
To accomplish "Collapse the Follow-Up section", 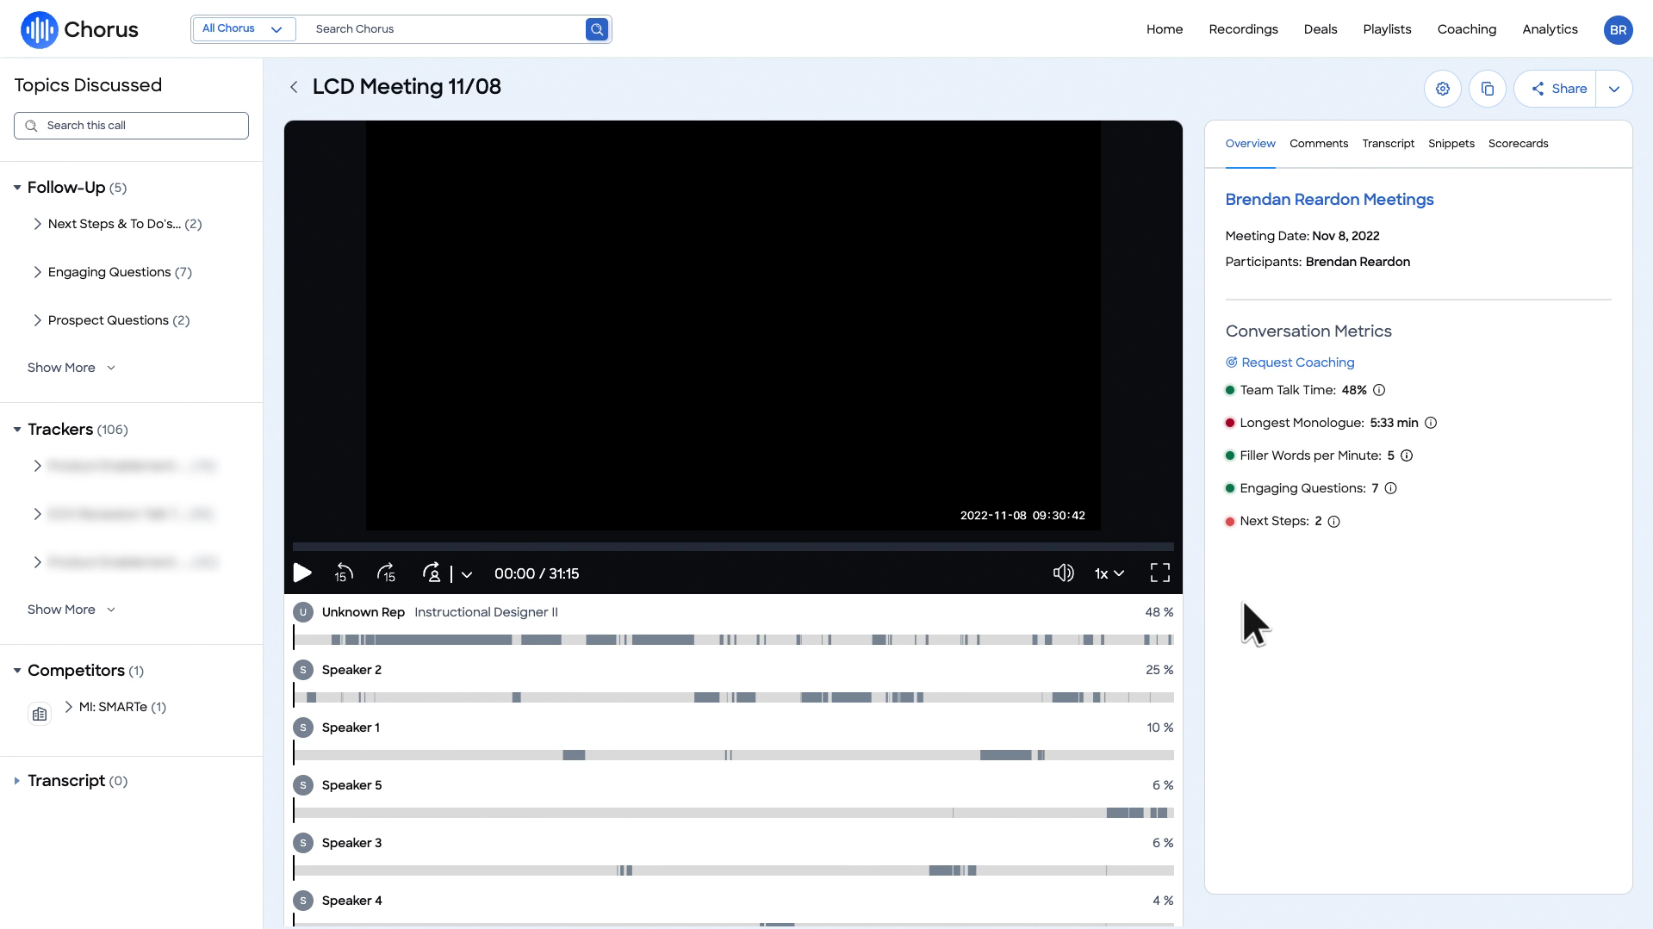I will click(16, 188).
